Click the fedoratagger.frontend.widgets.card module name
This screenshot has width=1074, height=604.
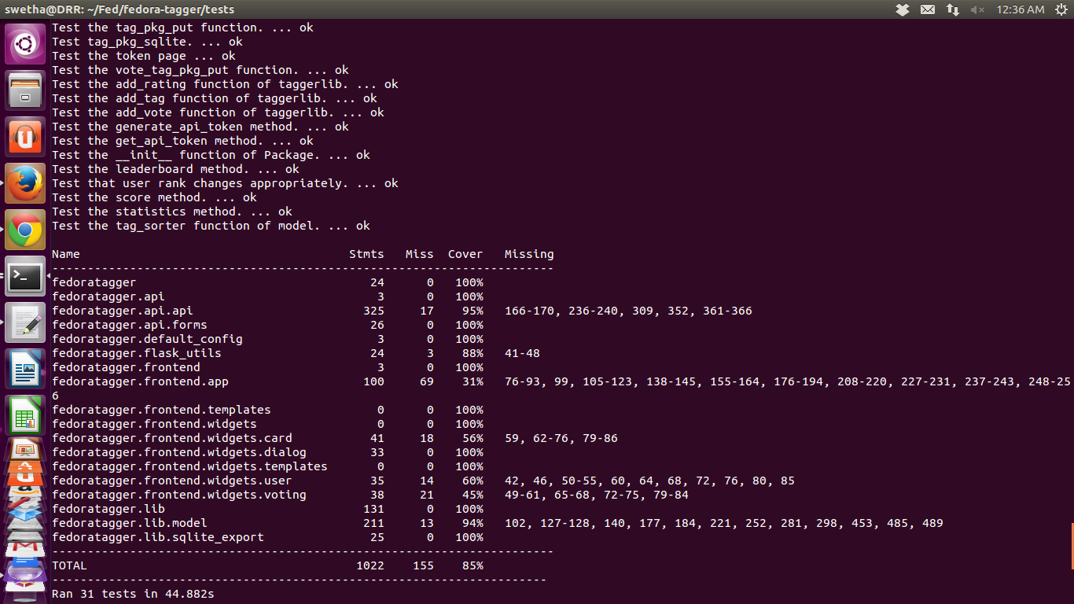(x=172, y=438)
